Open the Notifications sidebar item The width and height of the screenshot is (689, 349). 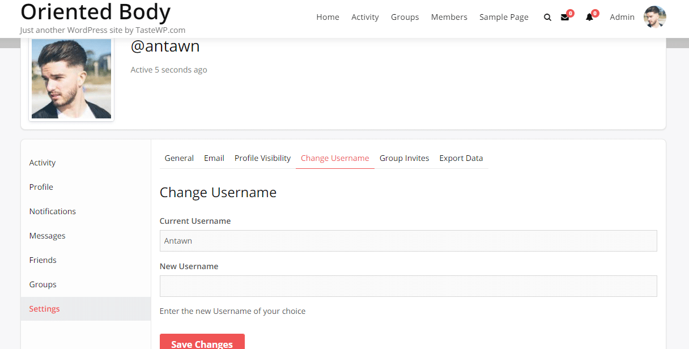point(52,211)
